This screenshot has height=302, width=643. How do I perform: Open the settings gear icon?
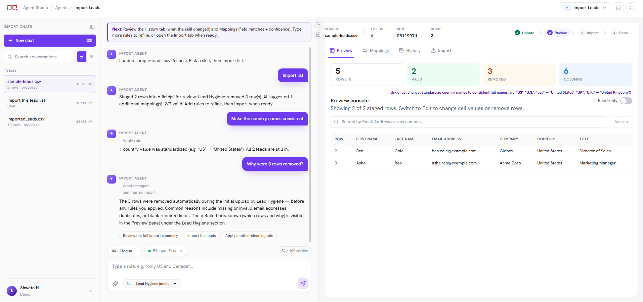pyautogui.click(x=618, y=8)
